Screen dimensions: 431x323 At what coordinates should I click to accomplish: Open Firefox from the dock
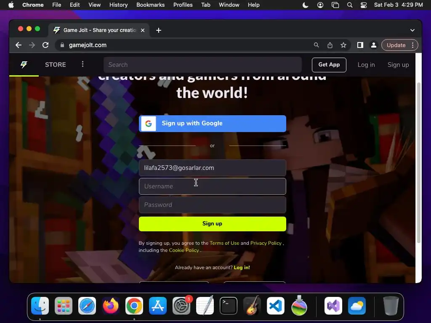tap(111, 306)
